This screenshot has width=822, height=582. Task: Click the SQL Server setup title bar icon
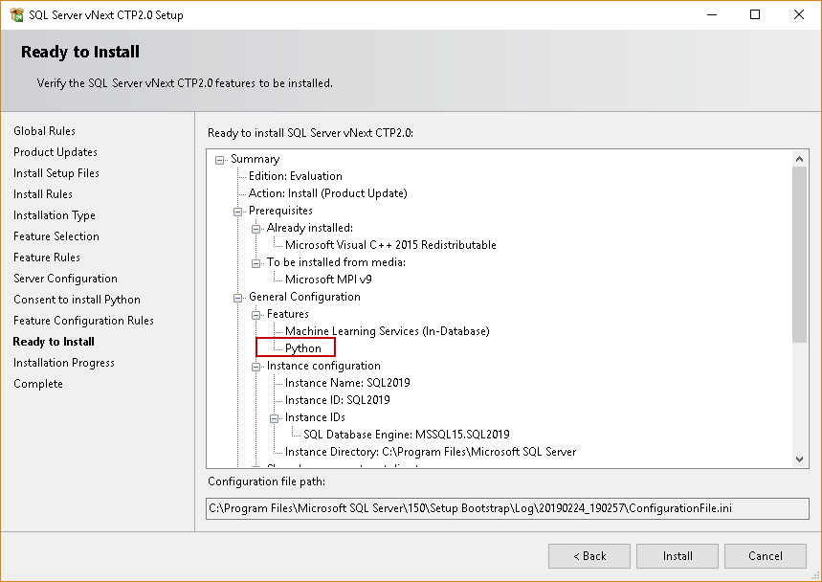click(x=16, y=15)
